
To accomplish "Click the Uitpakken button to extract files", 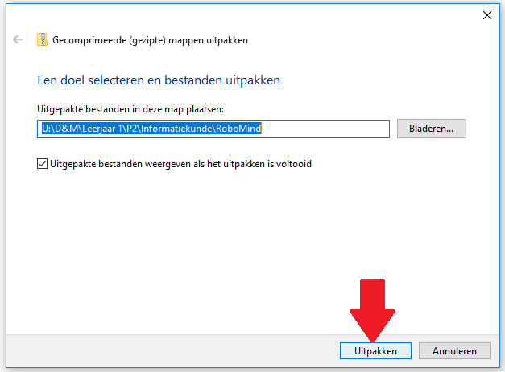I will [x=375, y=351].
